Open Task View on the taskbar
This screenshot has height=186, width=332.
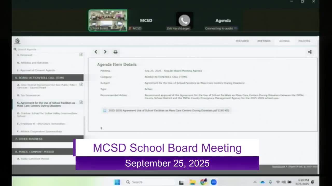pyautogui.click(x=181, y=182)
